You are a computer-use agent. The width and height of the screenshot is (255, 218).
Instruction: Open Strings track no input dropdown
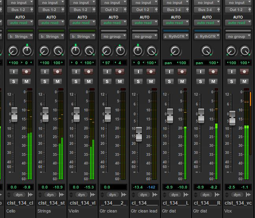(x=51, y=3)
